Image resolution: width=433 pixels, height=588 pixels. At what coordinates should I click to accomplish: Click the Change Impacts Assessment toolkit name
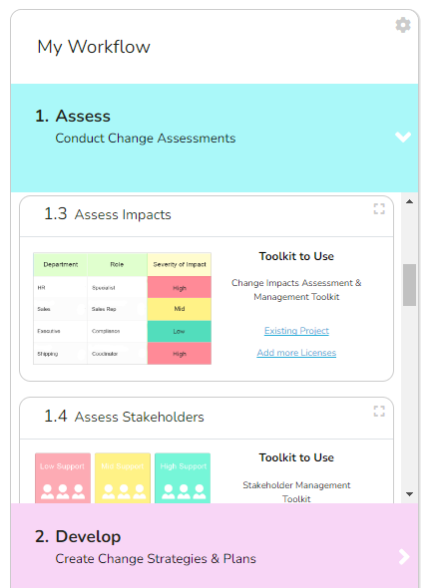click(x=296, y=290)
